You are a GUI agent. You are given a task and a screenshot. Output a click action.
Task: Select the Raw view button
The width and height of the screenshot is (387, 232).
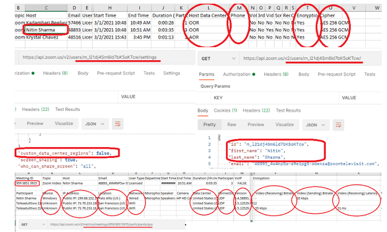[x=232, y=125]
